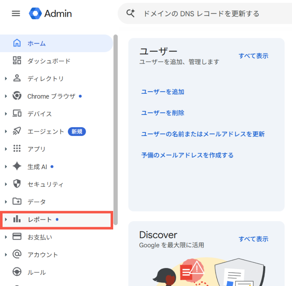Click the Apps dot-grid icon
The height and width of the screenshot is (286, 292).
(17, 148)
